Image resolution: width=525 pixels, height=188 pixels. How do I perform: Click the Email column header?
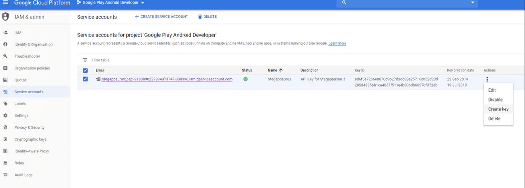[x=100, y=70]
